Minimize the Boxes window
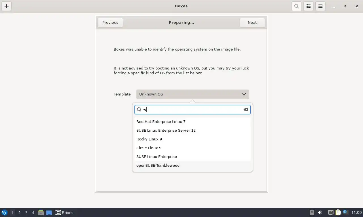This screenshot has height=217, width=363. (334, 6)
